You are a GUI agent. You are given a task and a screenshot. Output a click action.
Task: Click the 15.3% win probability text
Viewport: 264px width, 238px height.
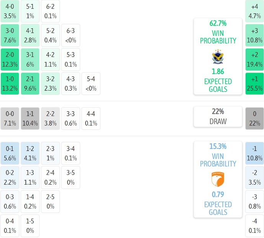(x=218, y=146)
